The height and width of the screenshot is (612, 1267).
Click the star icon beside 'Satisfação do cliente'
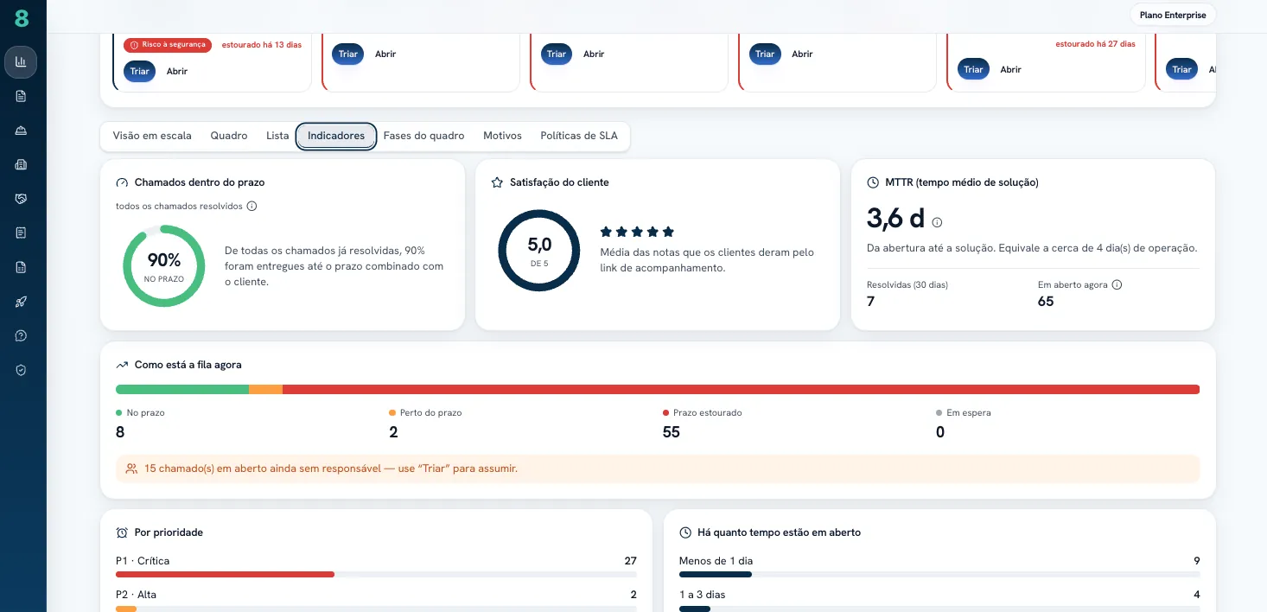click(497, 182)
